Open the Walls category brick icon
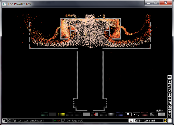This screenshot has width=174, height=125. [x=169, y=77]
